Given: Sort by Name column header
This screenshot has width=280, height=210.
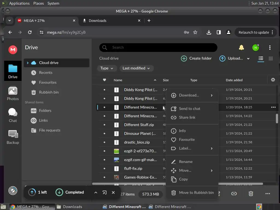Looking at the screenshot, I should (x=118, y=80).
